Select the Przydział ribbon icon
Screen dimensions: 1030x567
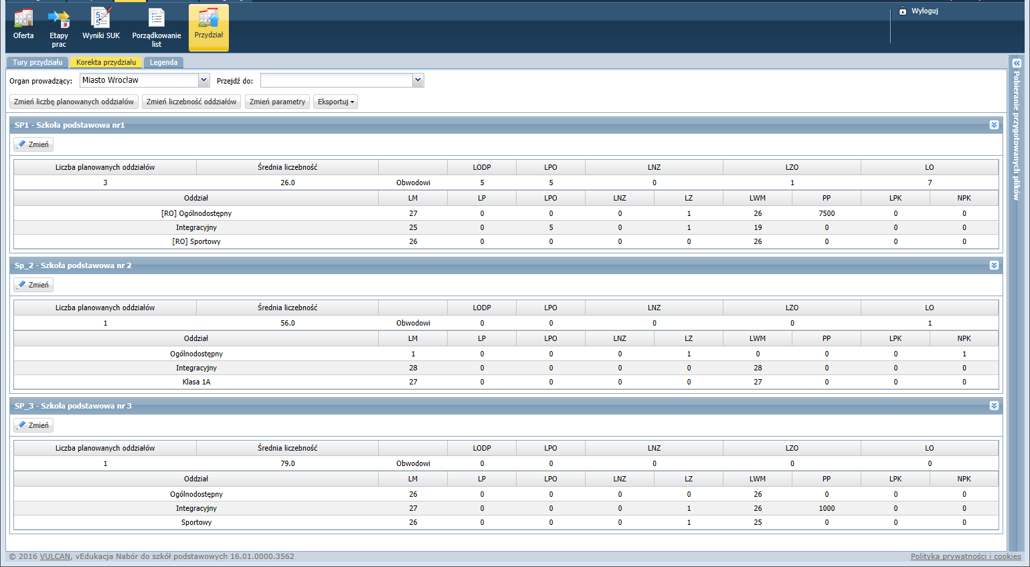point(209,27)
